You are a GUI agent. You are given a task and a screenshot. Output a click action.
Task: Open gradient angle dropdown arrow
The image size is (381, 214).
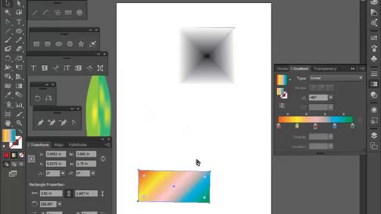[331, 97]
